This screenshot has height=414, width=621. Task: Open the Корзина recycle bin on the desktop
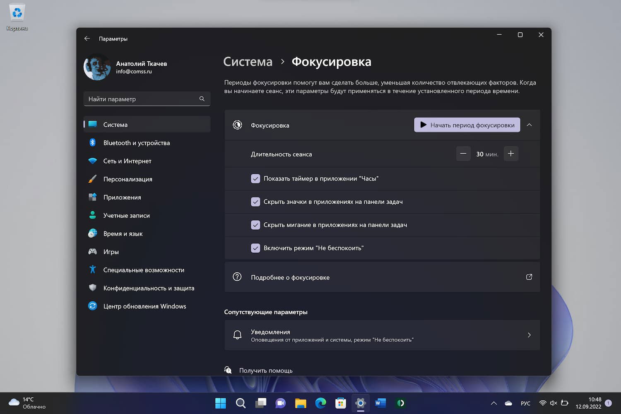tap(17, 18)
